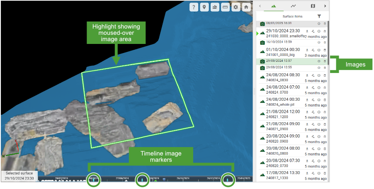Show info for image 16/10/2024 13:59

(x=319, y=42)
